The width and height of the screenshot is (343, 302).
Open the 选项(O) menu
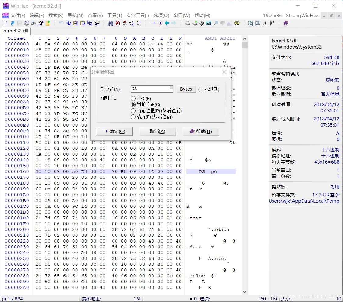(x=161, y=16)
